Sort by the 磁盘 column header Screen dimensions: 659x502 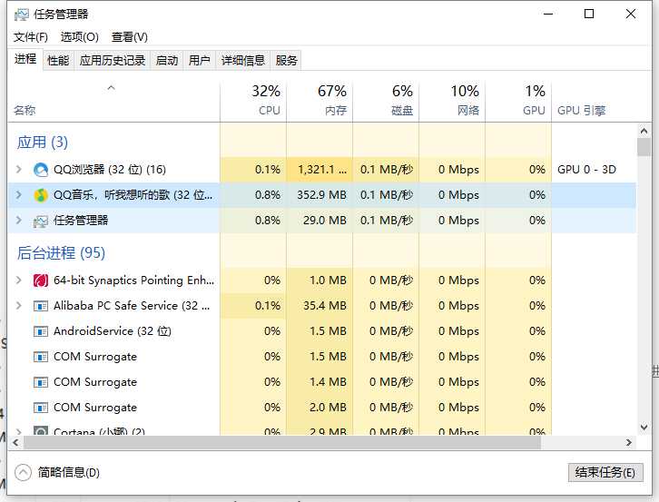pyautogui.click(x=386, y=101)
